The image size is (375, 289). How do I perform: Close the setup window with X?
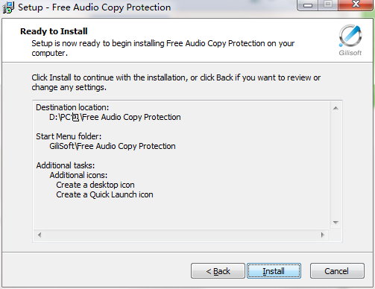coord(356,5)
